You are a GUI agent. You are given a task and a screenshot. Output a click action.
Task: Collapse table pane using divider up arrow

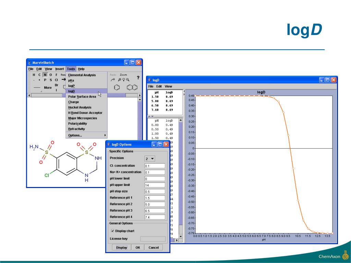(x=149, y=116)
